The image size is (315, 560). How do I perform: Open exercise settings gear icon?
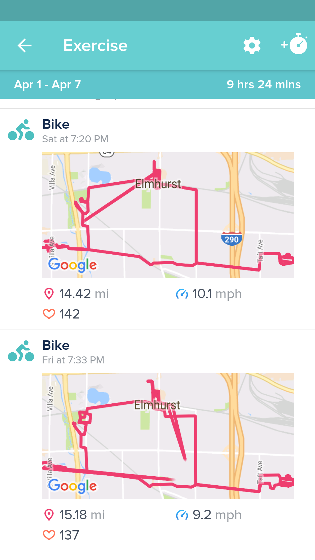(x=252, y=45)
